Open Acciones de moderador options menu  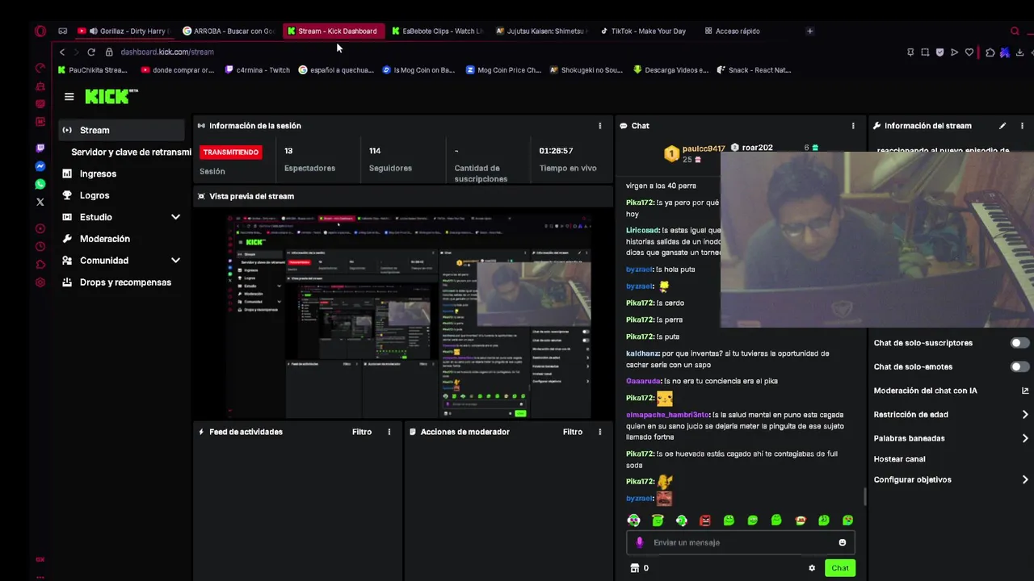pyautogui.click(x=599, y=432)
